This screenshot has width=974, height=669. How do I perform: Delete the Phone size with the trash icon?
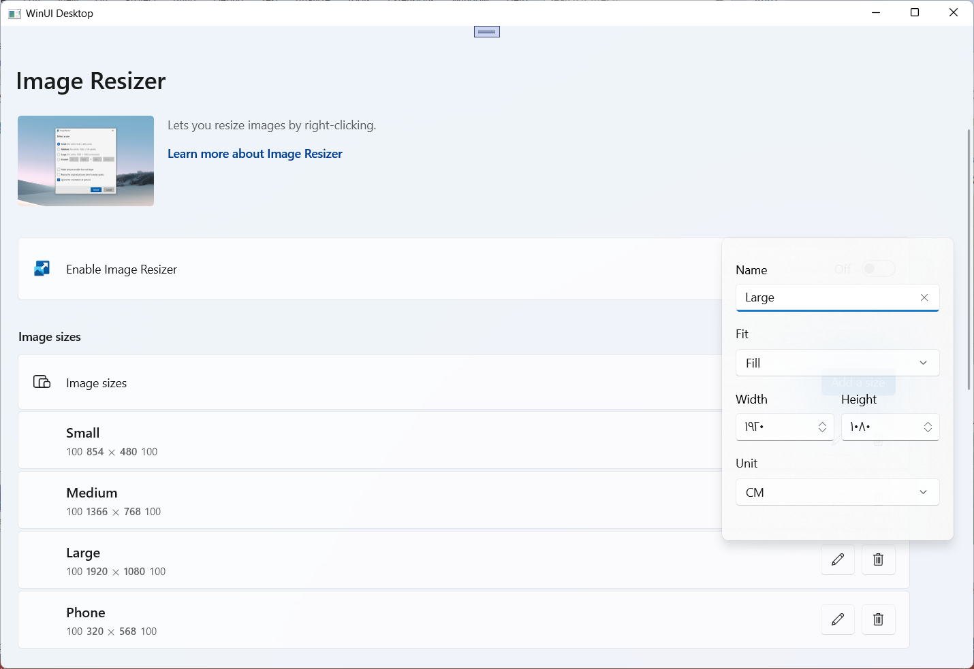coord(878,619)
